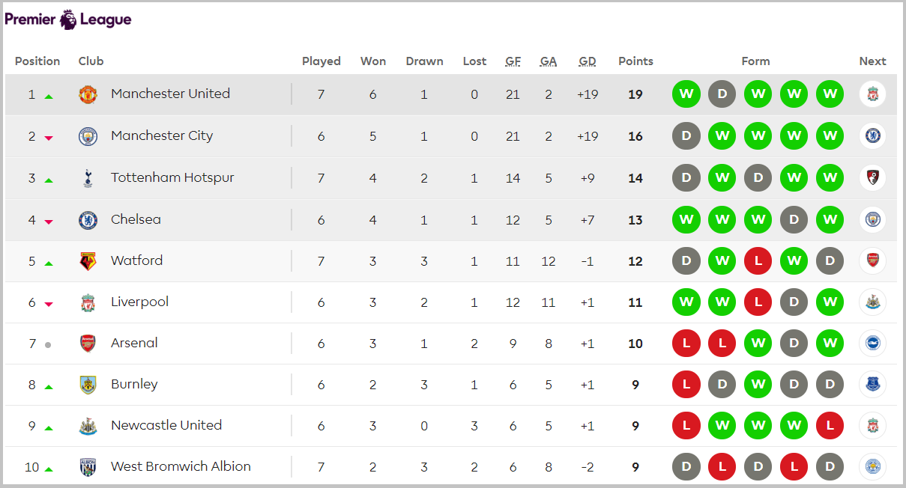The image size is (906, 488).
Task: Open the Chelsea club link
Action: coord(136,219)
